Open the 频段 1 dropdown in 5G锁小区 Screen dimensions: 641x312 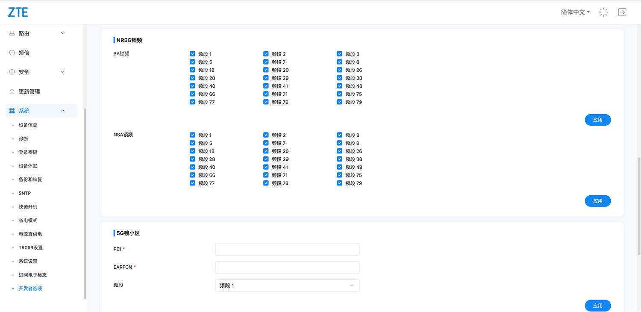point(287,286)
